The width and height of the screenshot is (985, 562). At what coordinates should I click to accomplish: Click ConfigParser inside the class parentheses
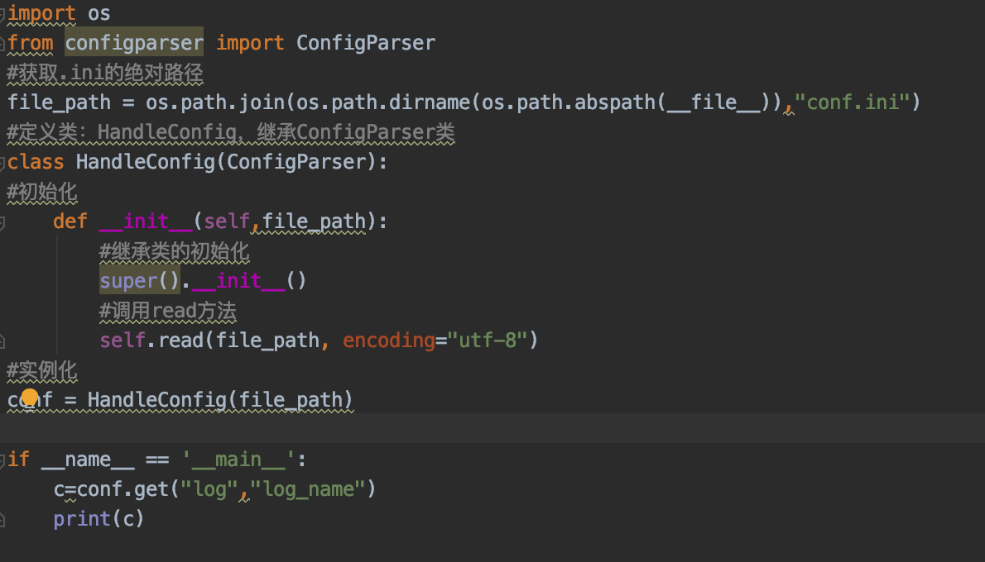point(295,162)
